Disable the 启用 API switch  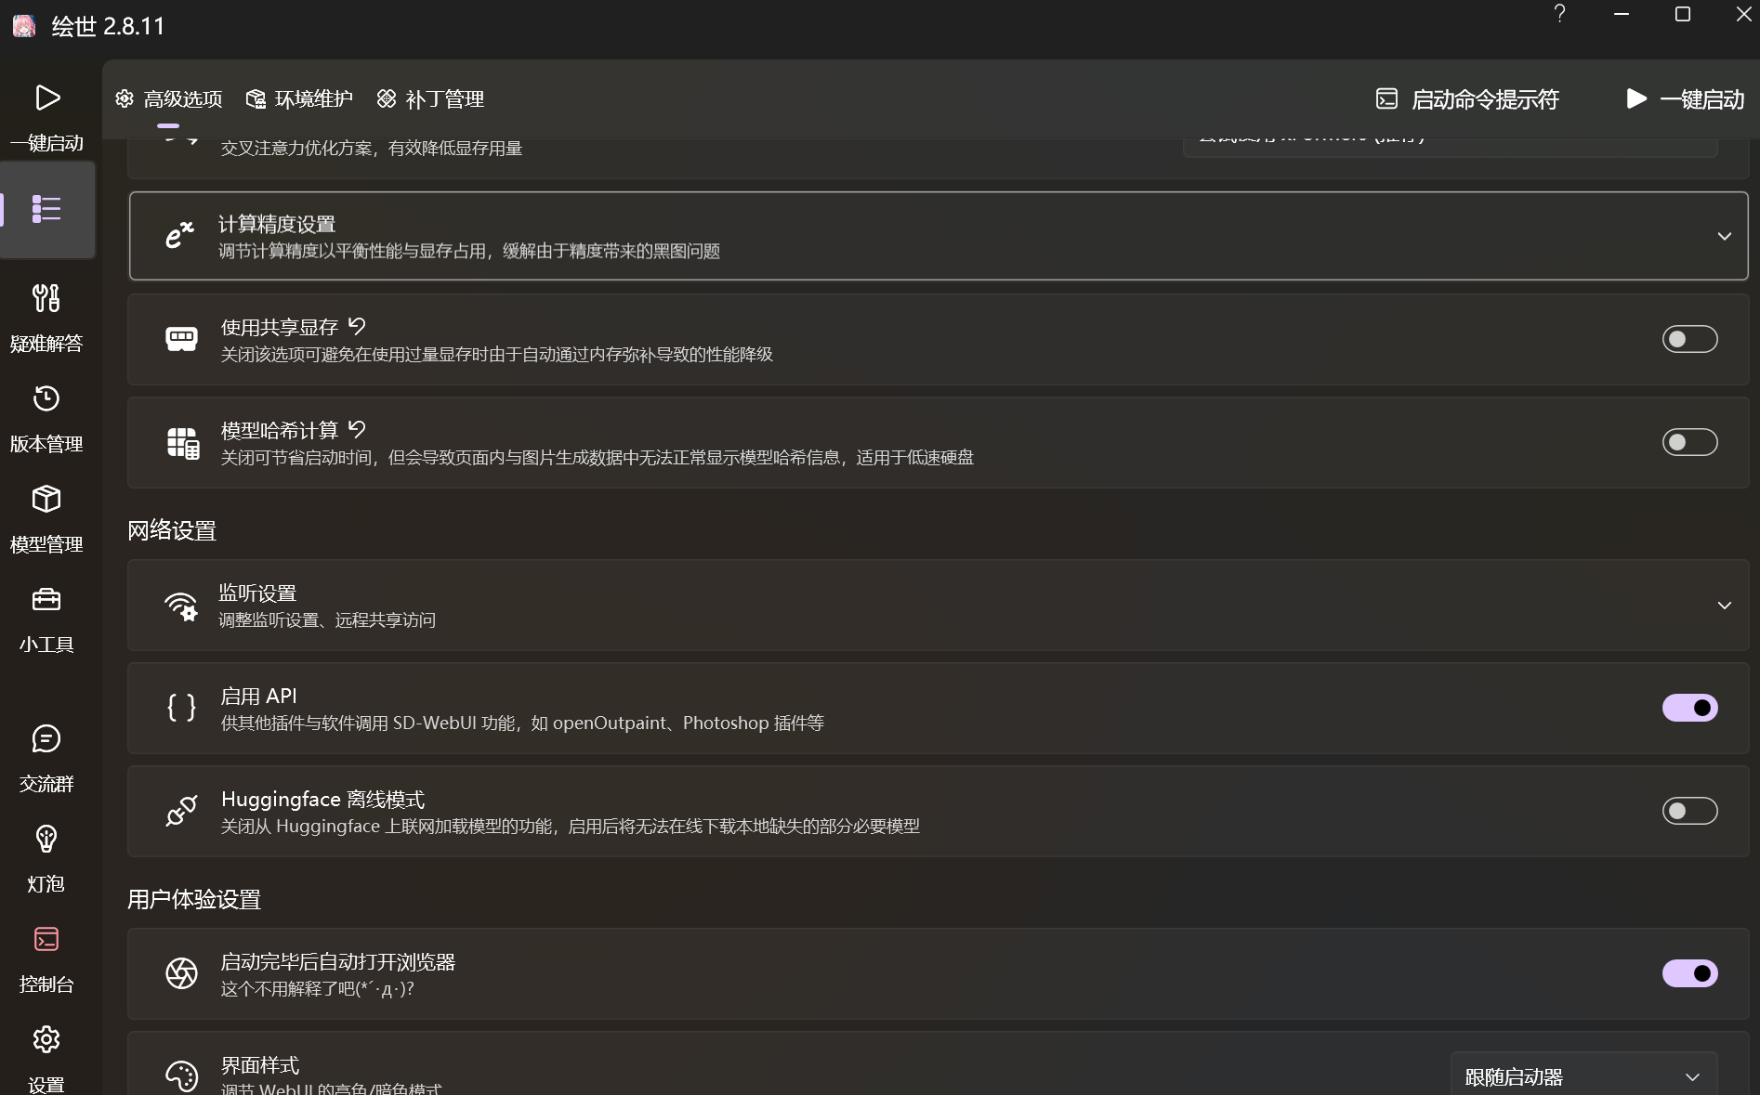(x=1689, y=708)
